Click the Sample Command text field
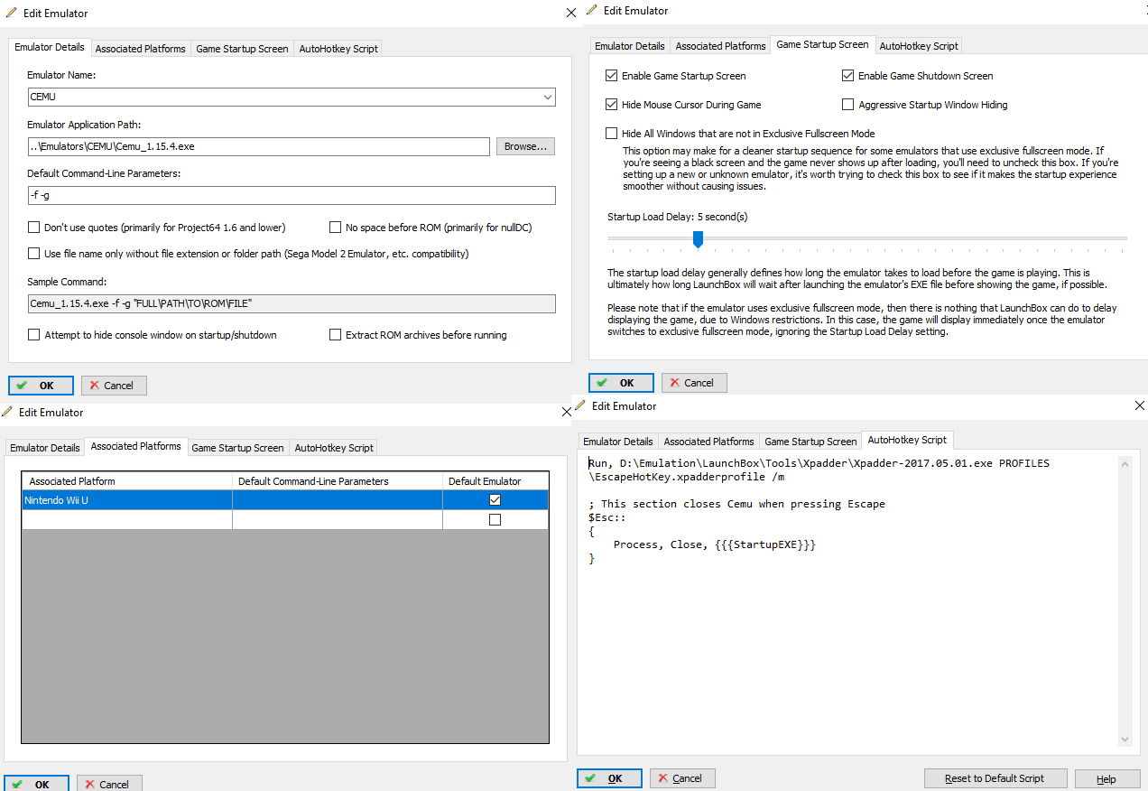 click(x=292, y=304)
